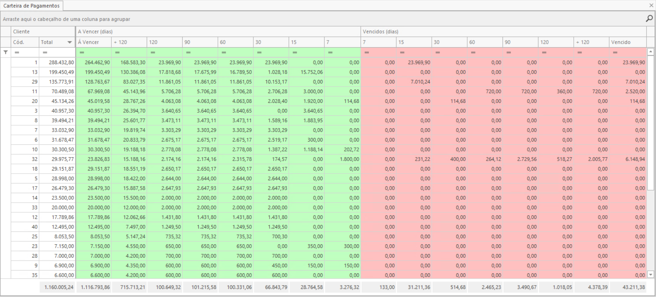
Task: Click the Cliente band header
Action: [x=43, y=32]
